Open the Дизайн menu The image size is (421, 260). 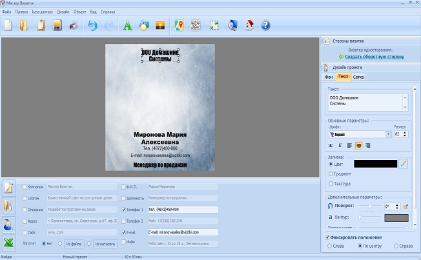click(x=63, y=12)
